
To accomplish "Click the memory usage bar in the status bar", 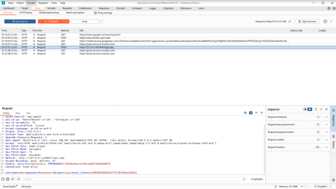I will 305,187.
